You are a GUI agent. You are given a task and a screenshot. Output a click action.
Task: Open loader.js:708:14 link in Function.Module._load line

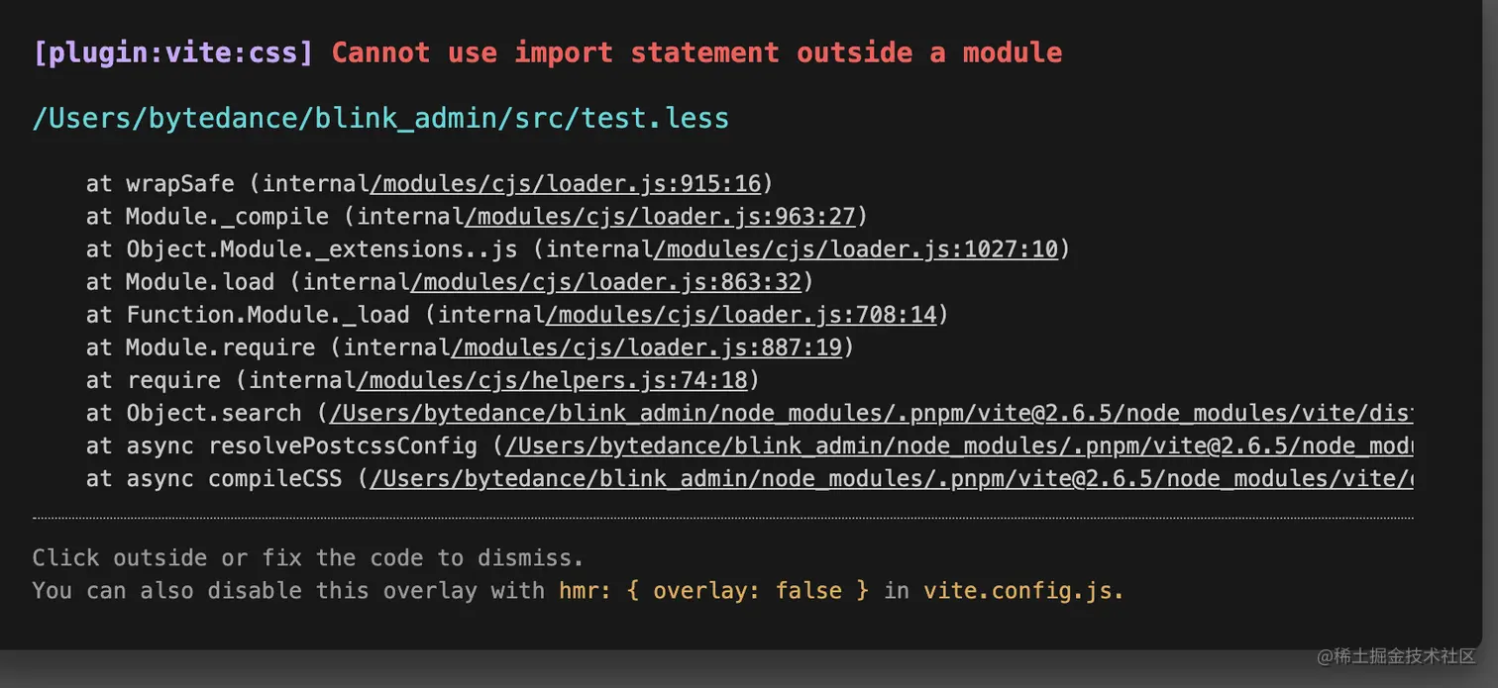point(741,315)
